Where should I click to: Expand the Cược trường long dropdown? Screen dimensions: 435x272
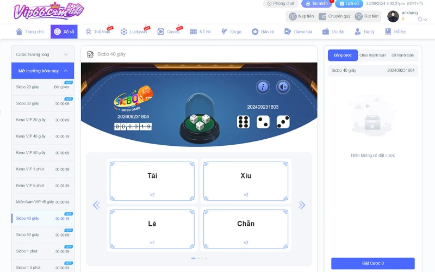(x=65, y=54)
